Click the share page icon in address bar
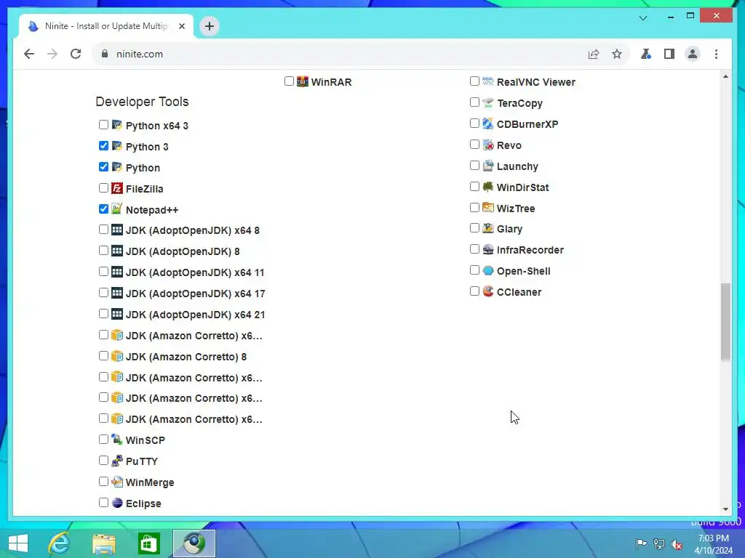The height and width of the screenshot is (558, 745). (x=594, y=54)
